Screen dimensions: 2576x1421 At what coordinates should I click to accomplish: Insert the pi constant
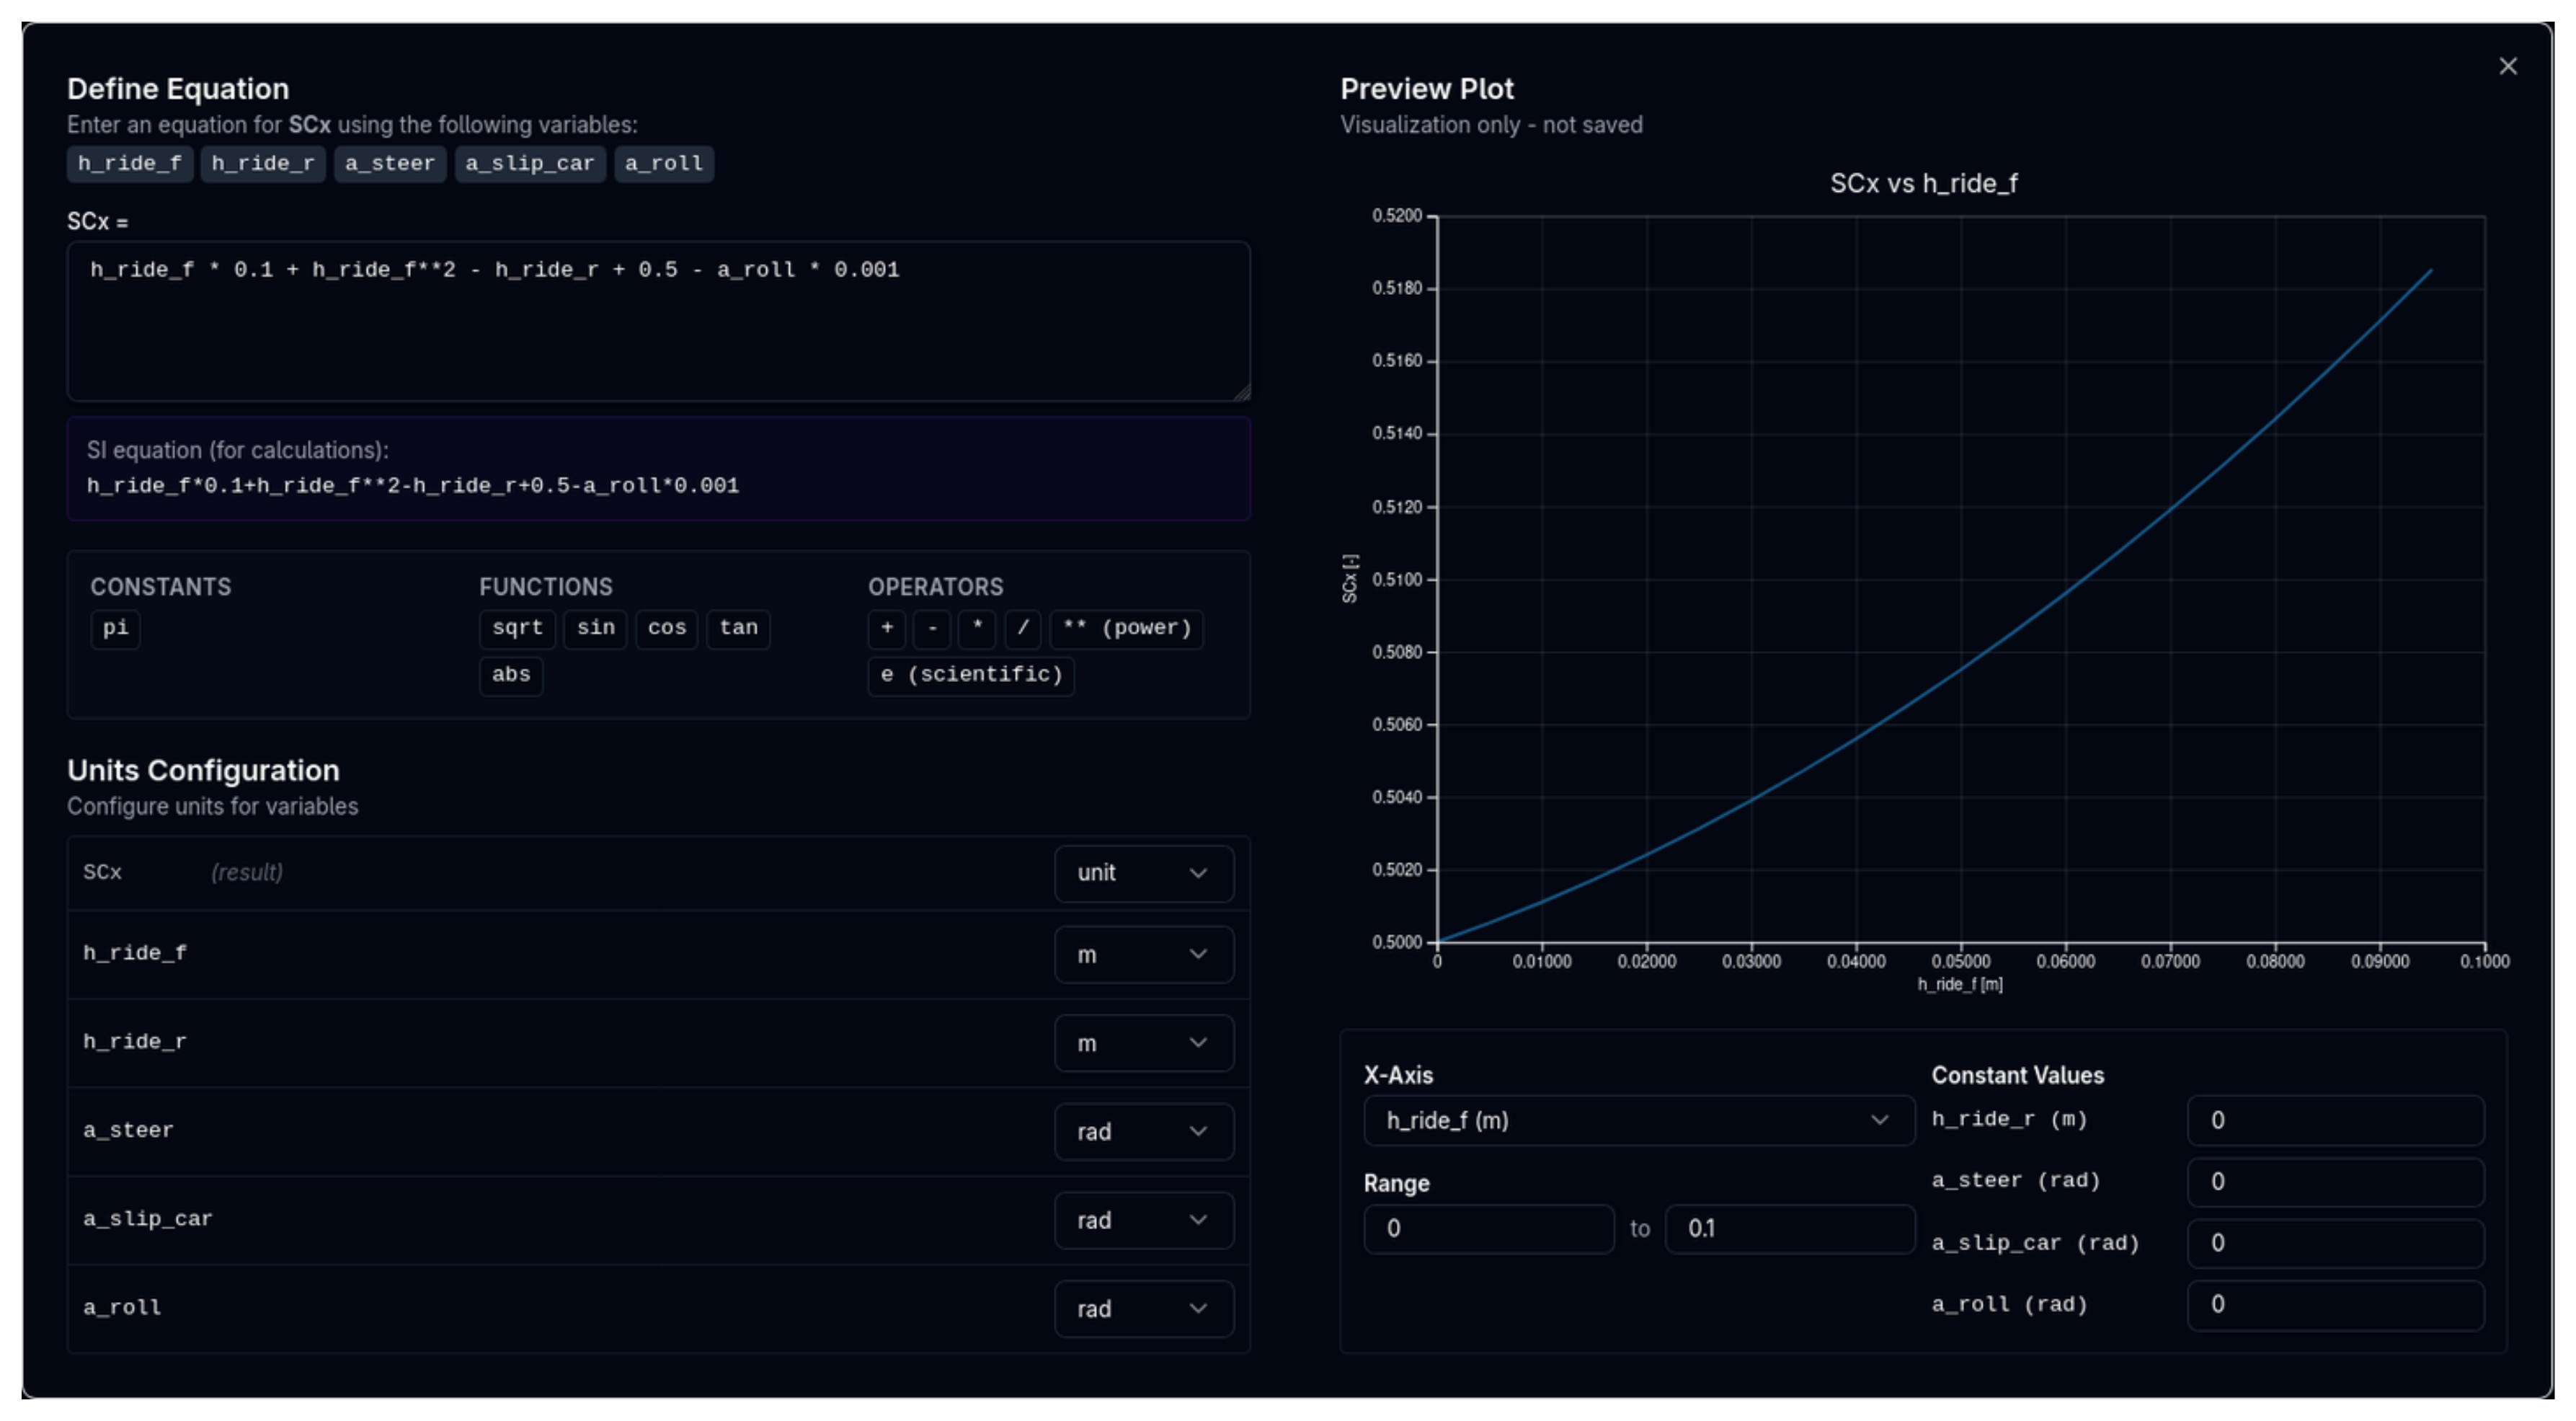coord(115,628)
